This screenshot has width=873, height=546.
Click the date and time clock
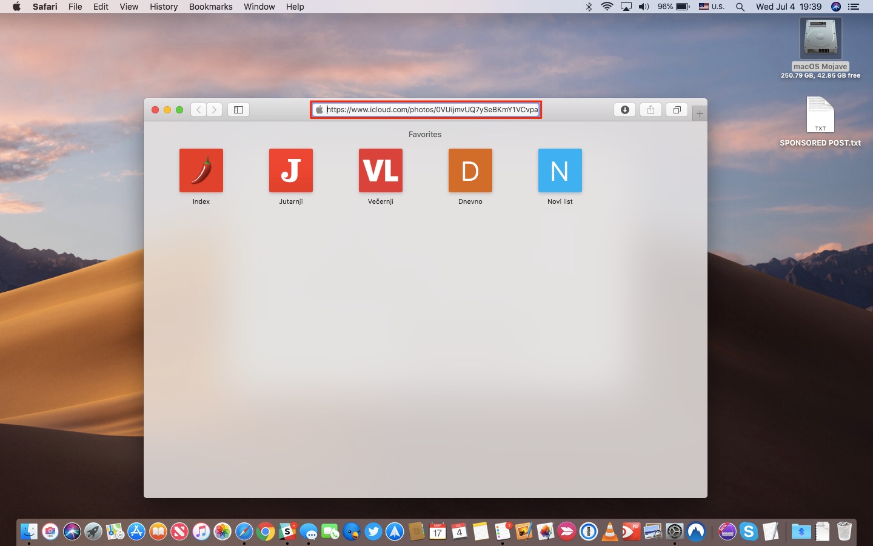pos(789,7)
